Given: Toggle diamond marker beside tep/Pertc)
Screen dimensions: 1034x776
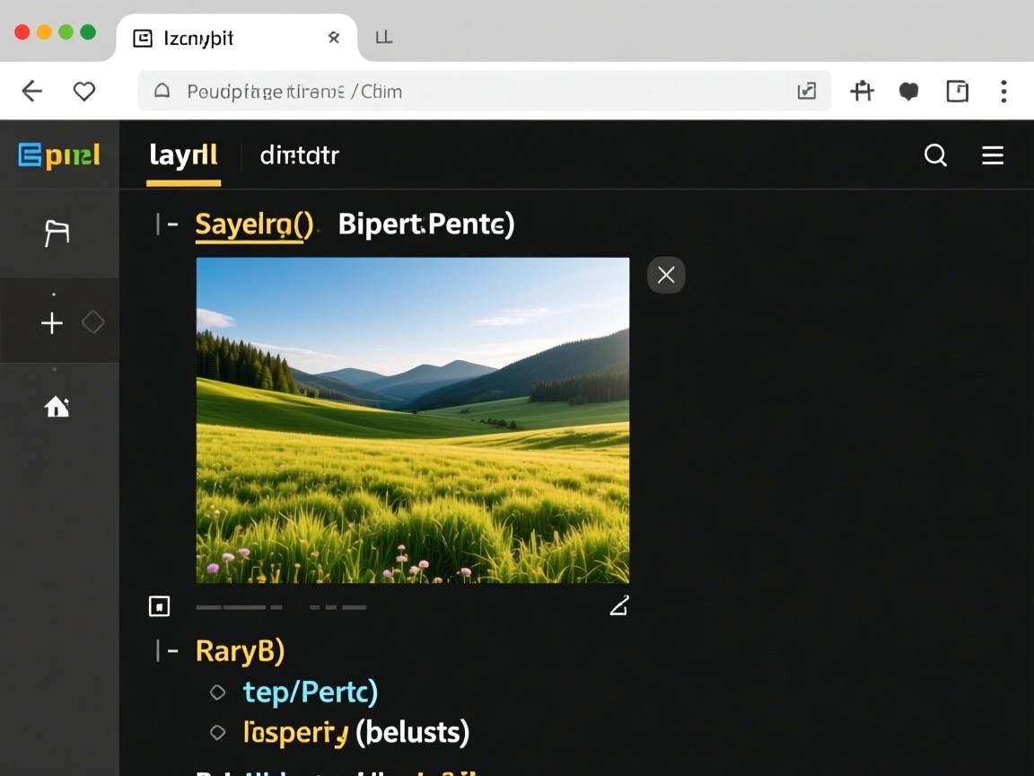Looking at the screenshot, I should 217,692.
